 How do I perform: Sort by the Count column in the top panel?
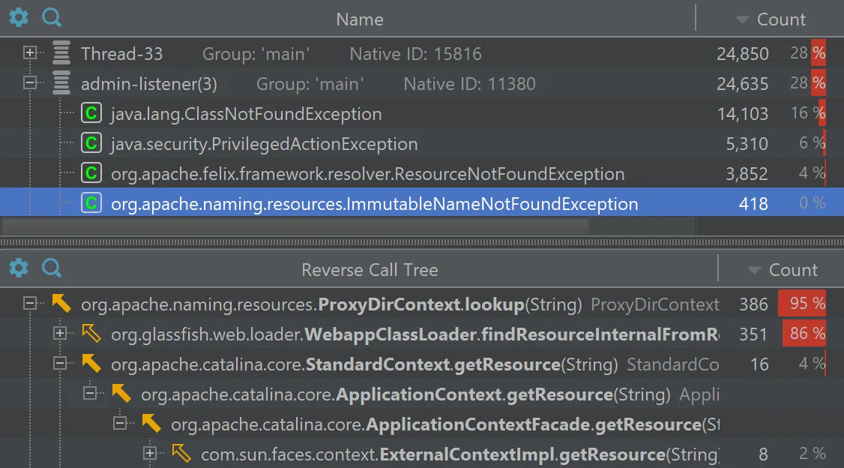[x=771, y=19]
